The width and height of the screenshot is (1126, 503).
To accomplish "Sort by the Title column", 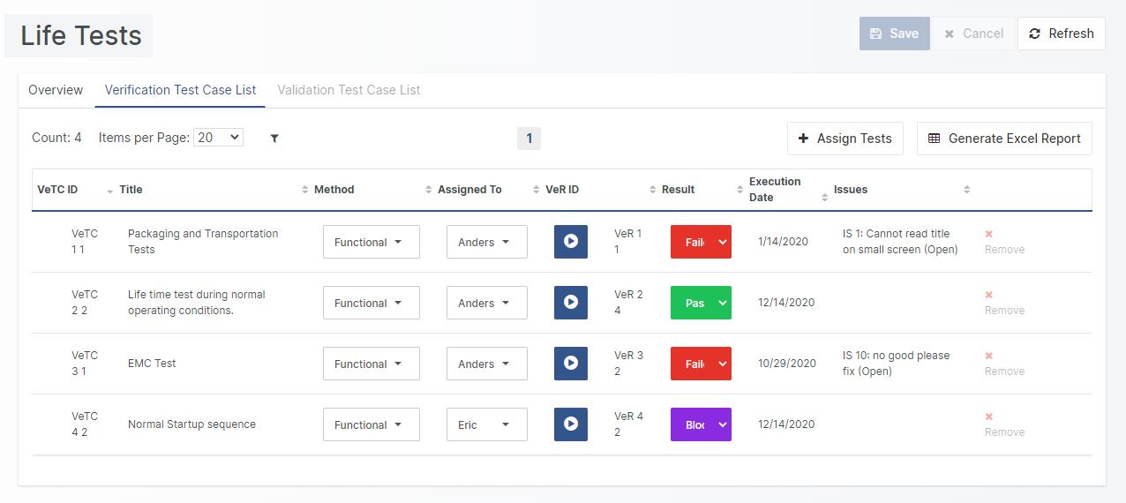I will tap(305, 190).
